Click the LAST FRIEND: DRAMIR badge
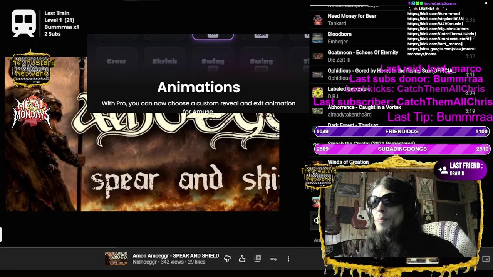The width and height of the screenshot is (493, 277). pos(460,169)
